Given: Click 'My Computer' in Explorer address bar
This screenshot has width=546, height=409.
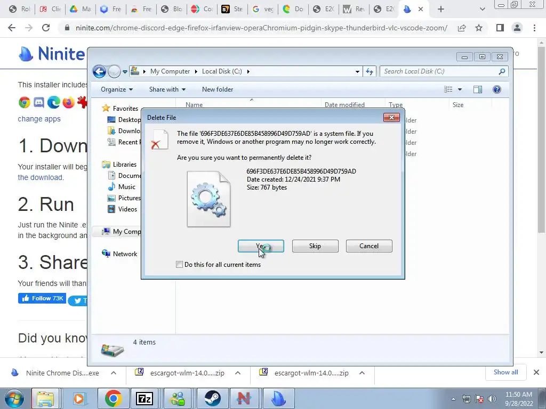Looking at the screenshot, I should point(170,71).
